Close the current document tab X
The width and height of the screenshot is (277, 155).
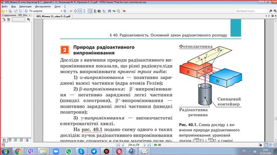[x=276, y=16]
